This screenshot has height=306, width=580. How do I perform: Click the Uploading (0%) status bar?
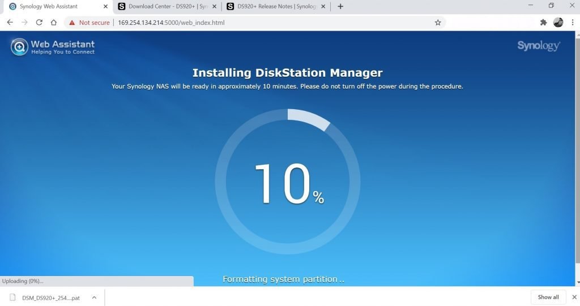[x=96, y=281]
